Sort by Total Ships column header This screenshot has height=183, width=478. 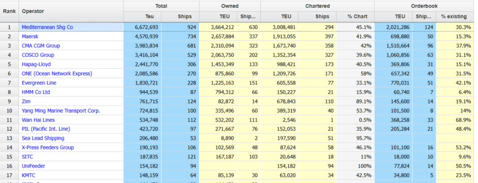click(x=180, y=17)
